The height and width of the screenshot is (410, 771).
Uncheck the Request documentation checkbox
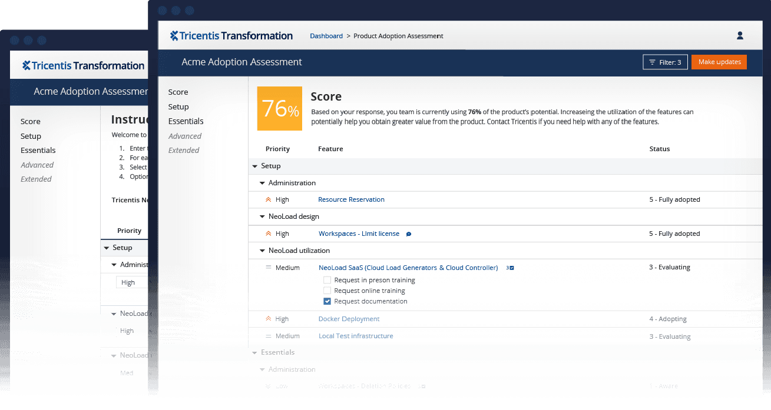tap(327, 301)
